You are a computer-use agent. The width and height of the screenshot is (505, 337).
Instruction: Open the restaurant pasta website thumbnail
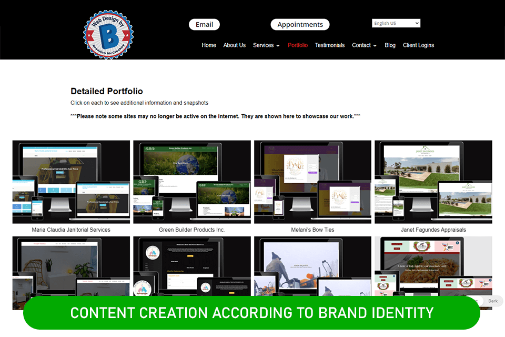(433, 266)
